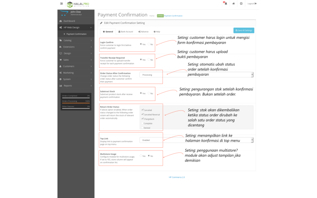
Task: Switch to the Advance tab
Action: pos(143,32)
